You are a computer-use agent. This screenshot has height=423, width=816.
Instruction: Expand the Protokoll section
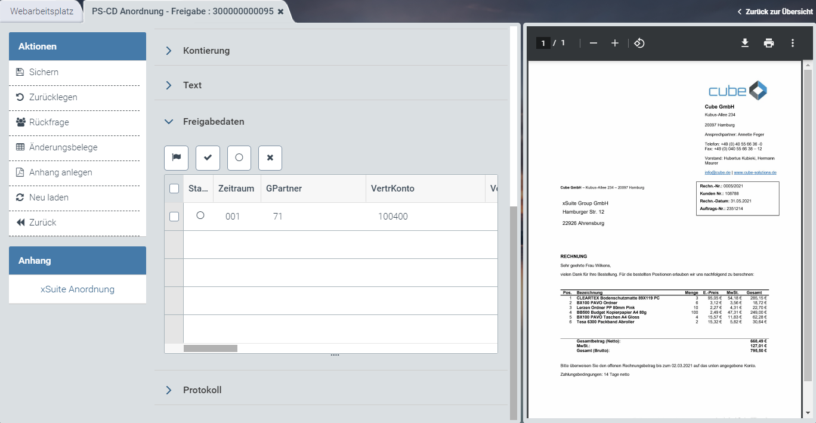[x=202, y=390]
